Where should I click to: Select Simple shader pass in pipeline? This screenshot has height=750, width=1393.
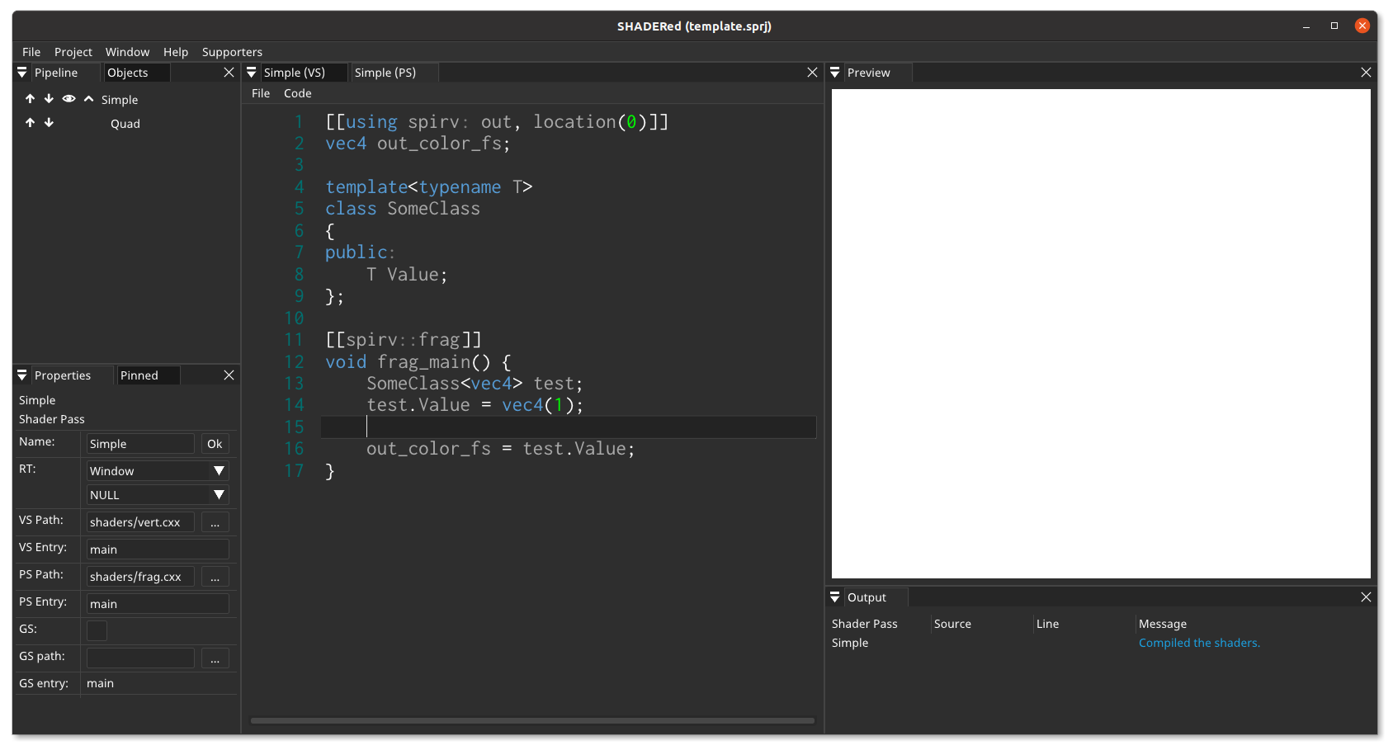pos(120,100)
